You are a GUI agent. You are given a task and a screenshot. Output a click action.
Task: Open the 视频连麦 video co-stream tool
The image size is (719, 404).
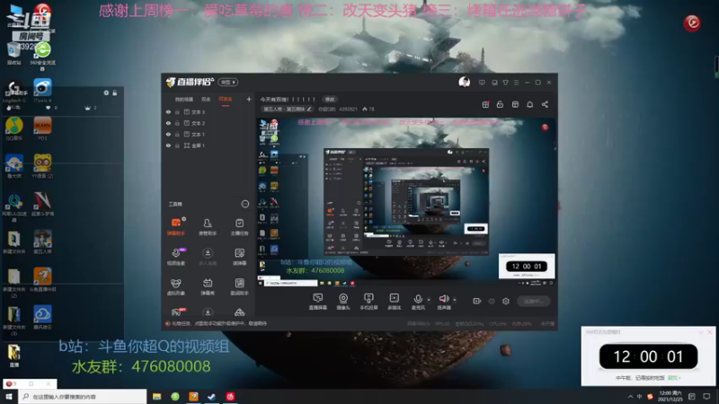tap(176, 257)
